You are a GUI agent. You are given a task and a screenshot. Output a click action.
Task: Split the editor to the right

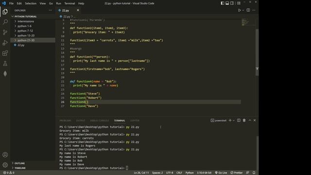[x=248, y=10]
